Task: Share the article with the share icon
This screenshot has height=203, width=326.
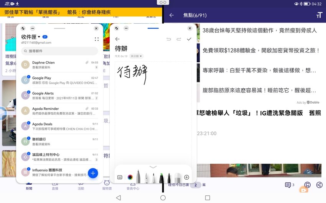Action: 319,185
